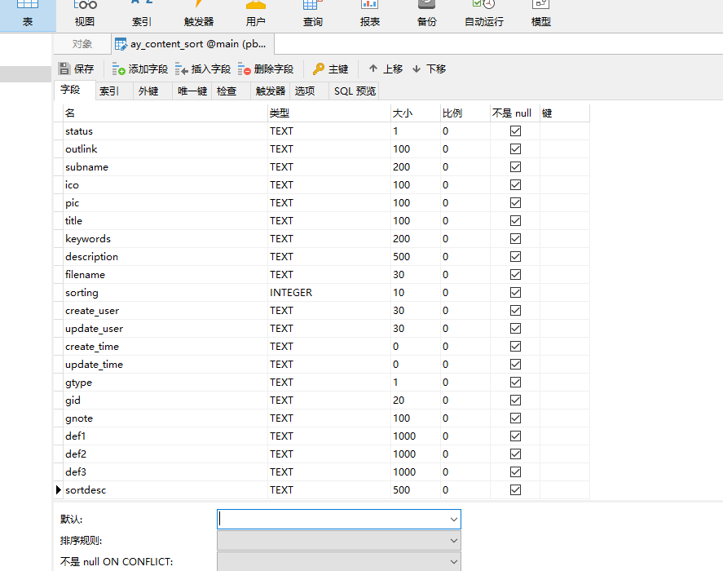
Task: Click the 添加字段 (Add Field) icon
Action: click(x=118, y=69)
